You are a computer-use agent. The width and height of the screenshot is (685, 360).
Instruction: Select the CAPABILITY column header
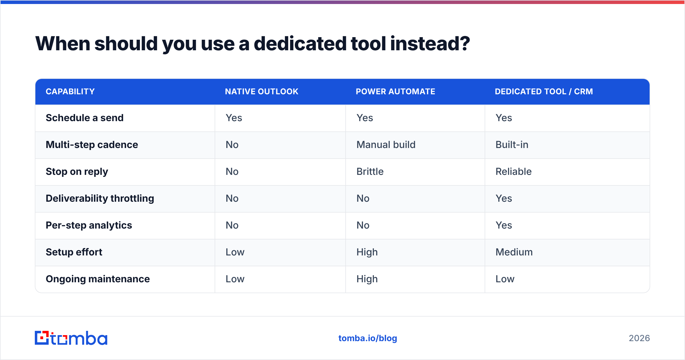[70, 91]
